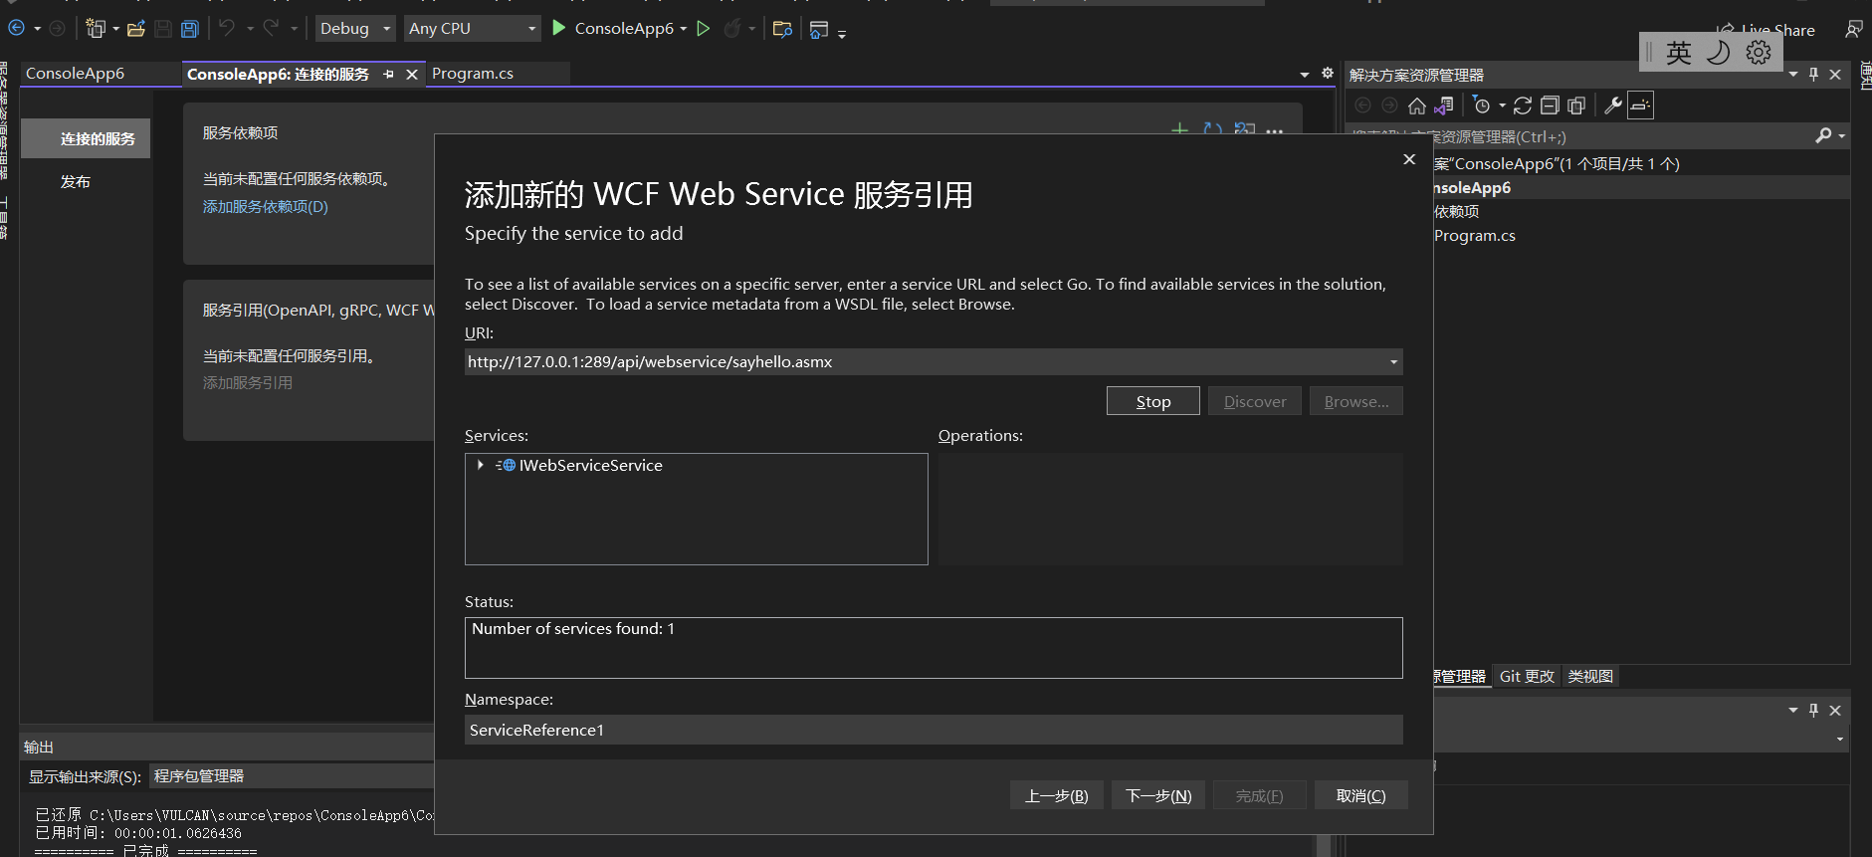Image resolution: width=1872 pixels, height=857 pixels.
Task: Toggle the Preview Selected Items icon
Action: coord(1640,106)
